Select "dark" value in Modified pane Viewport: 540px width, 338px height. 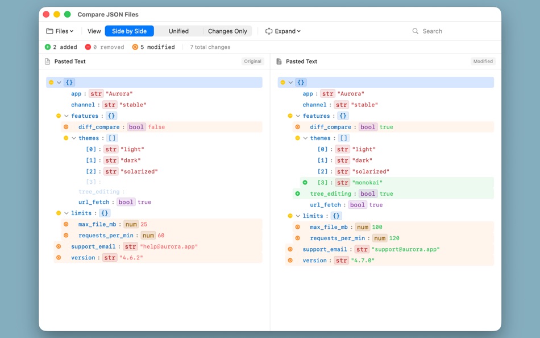(x=362, y=160)
